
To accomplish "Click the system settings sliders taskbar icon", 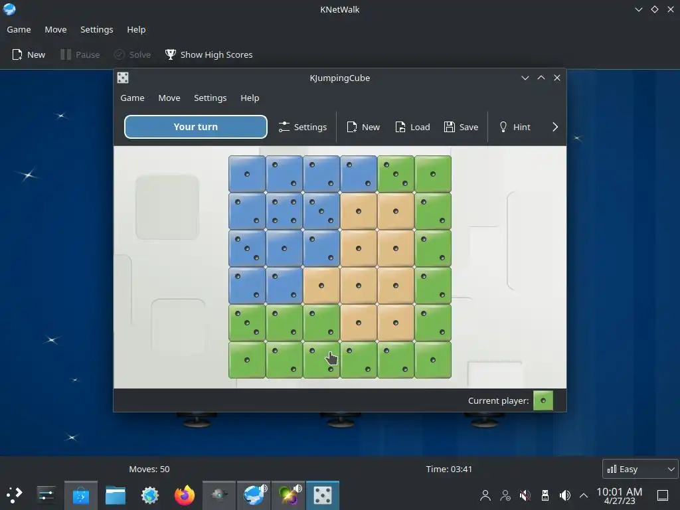I will coord(46,495).
